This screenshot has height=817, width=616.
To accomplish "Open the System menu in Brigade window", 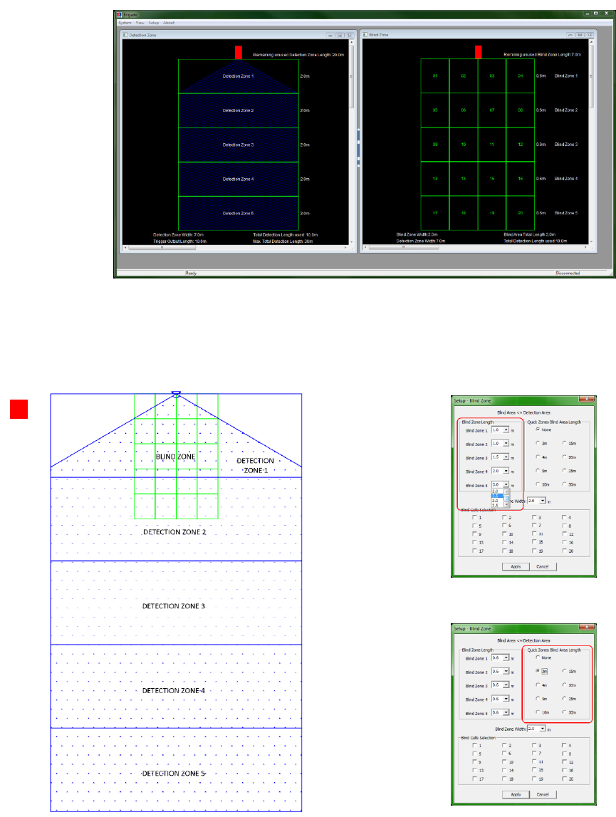I will click(x=125, y=23).
